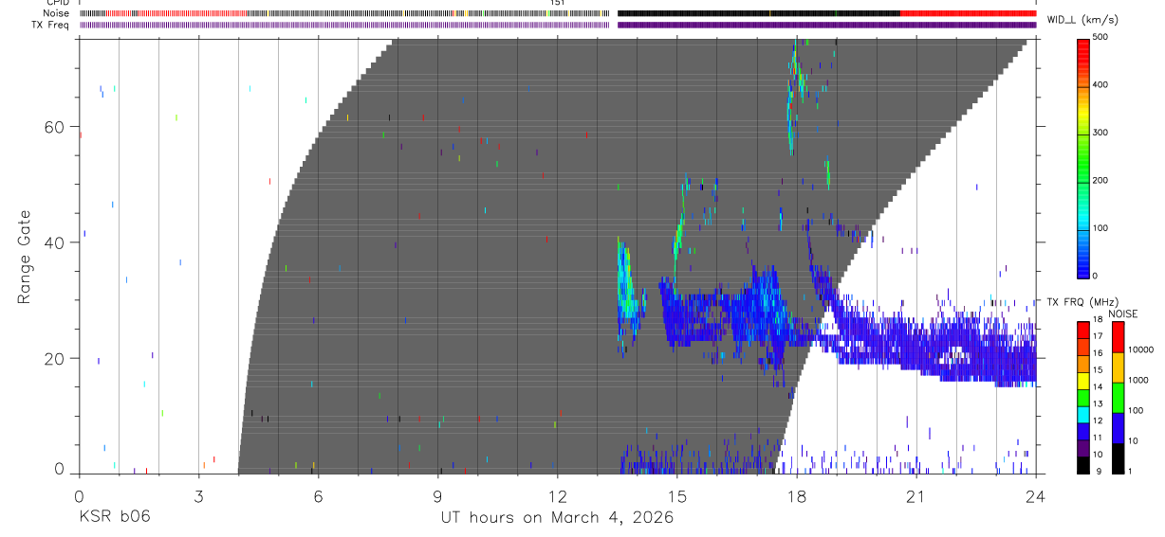
Task: Click the 'CPID' row label at top
Action: click(57, 3)
